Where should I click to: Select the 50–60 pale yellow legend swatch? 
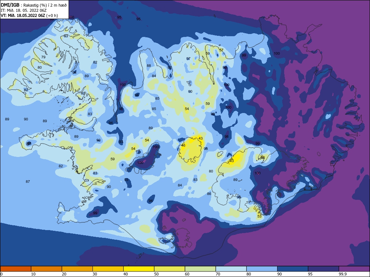(x=169, y=269)
